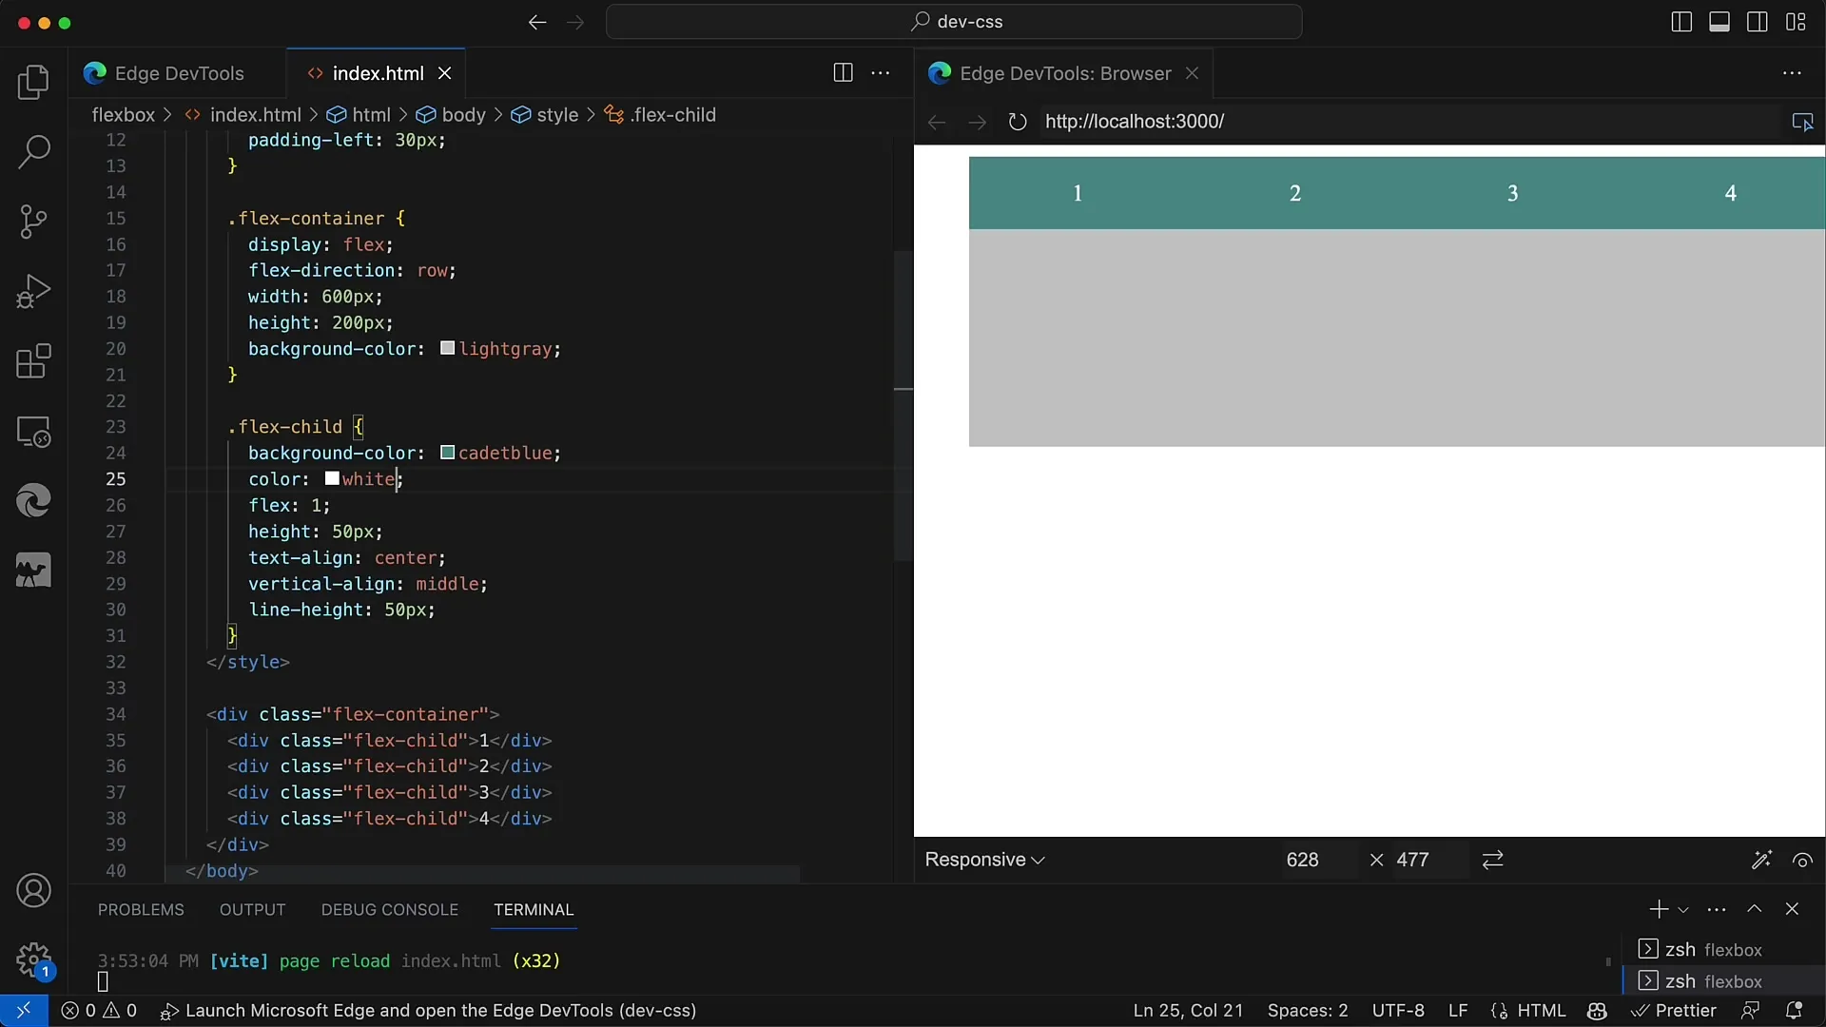Screen dimensions: 1826x1027
Task: Open the Responsive device dropdown
Action: [x=984, y=860]
